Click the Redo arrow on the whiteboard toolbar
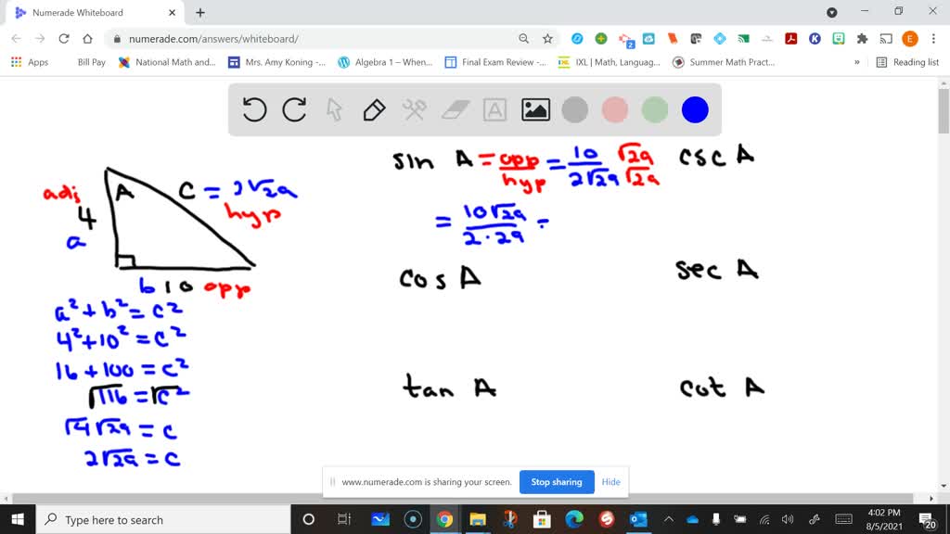Viewport: 950px width, 534px height. [294, 109]
